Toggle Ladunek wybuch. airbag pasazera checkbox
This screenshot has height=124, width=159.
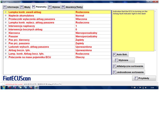click(6, 47)
